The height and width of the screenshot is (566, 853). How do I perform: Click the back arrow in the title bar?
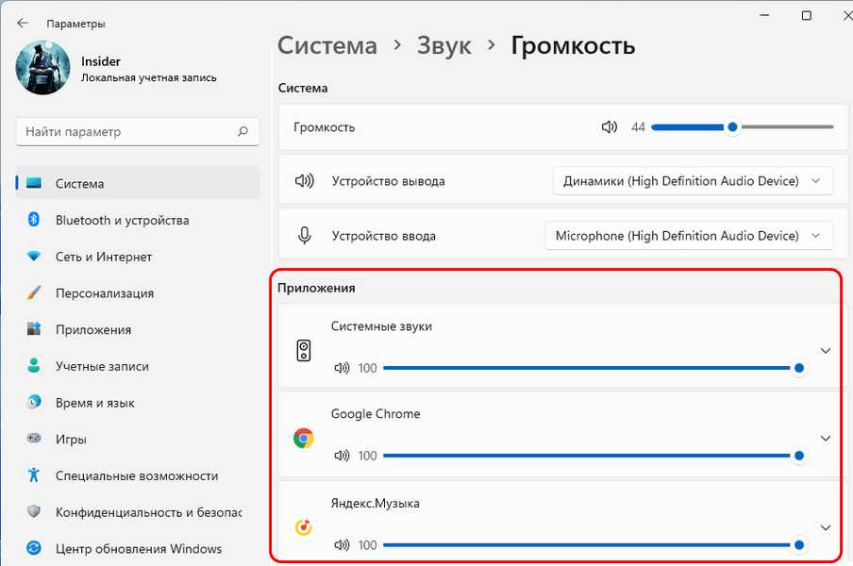click(23, 23)
